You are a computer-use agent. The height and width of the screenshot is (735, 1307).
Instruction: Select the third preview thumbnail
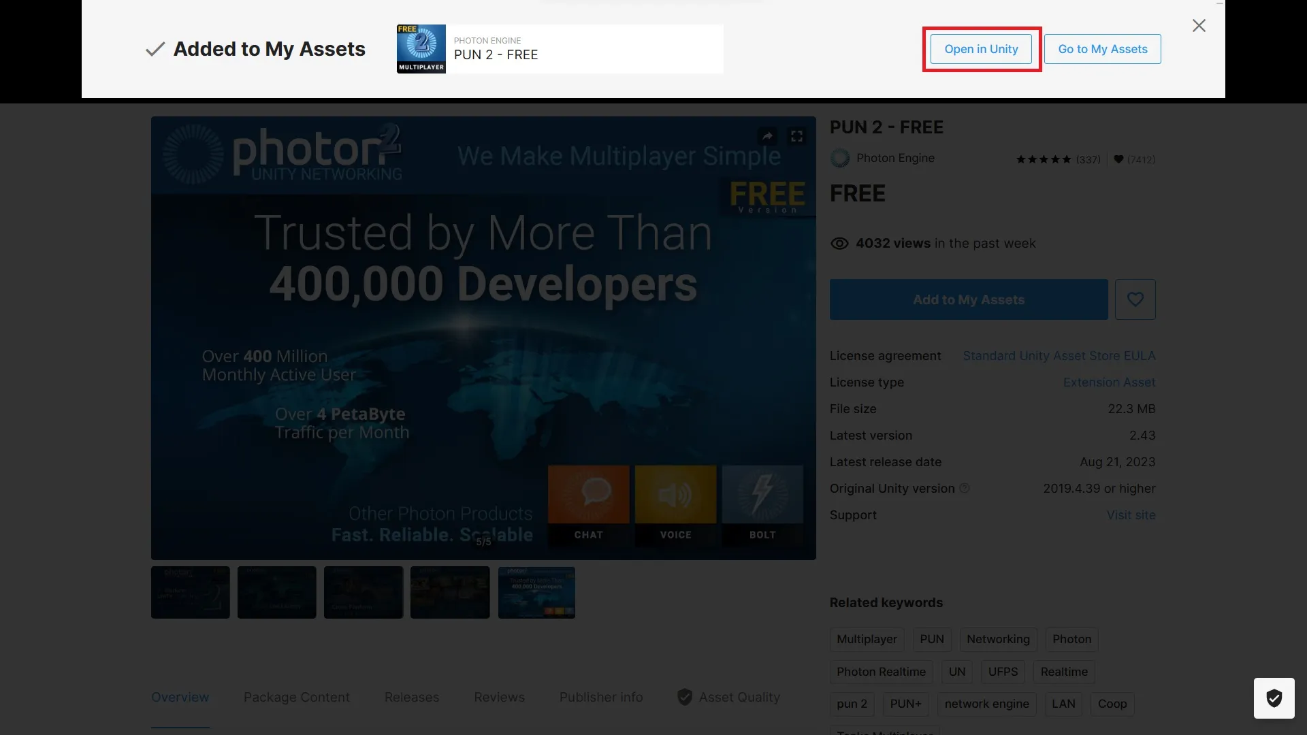point(364,593)
